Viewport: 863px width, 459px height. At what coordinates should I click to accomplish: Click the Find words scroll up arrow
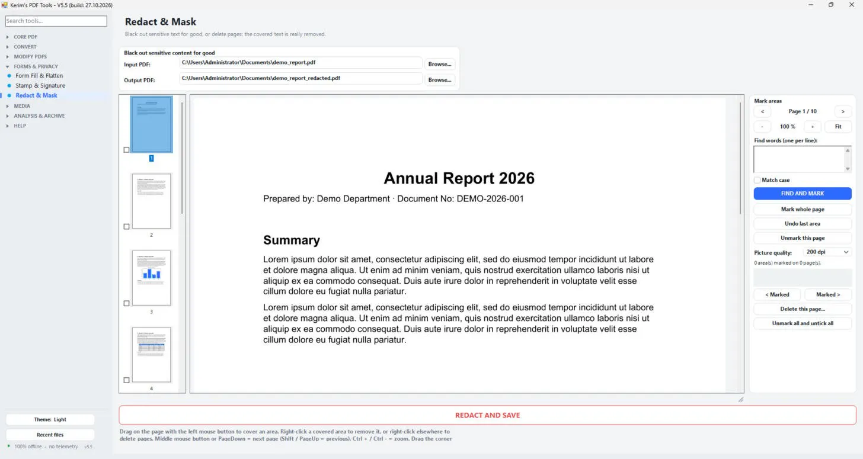[848, 150]
